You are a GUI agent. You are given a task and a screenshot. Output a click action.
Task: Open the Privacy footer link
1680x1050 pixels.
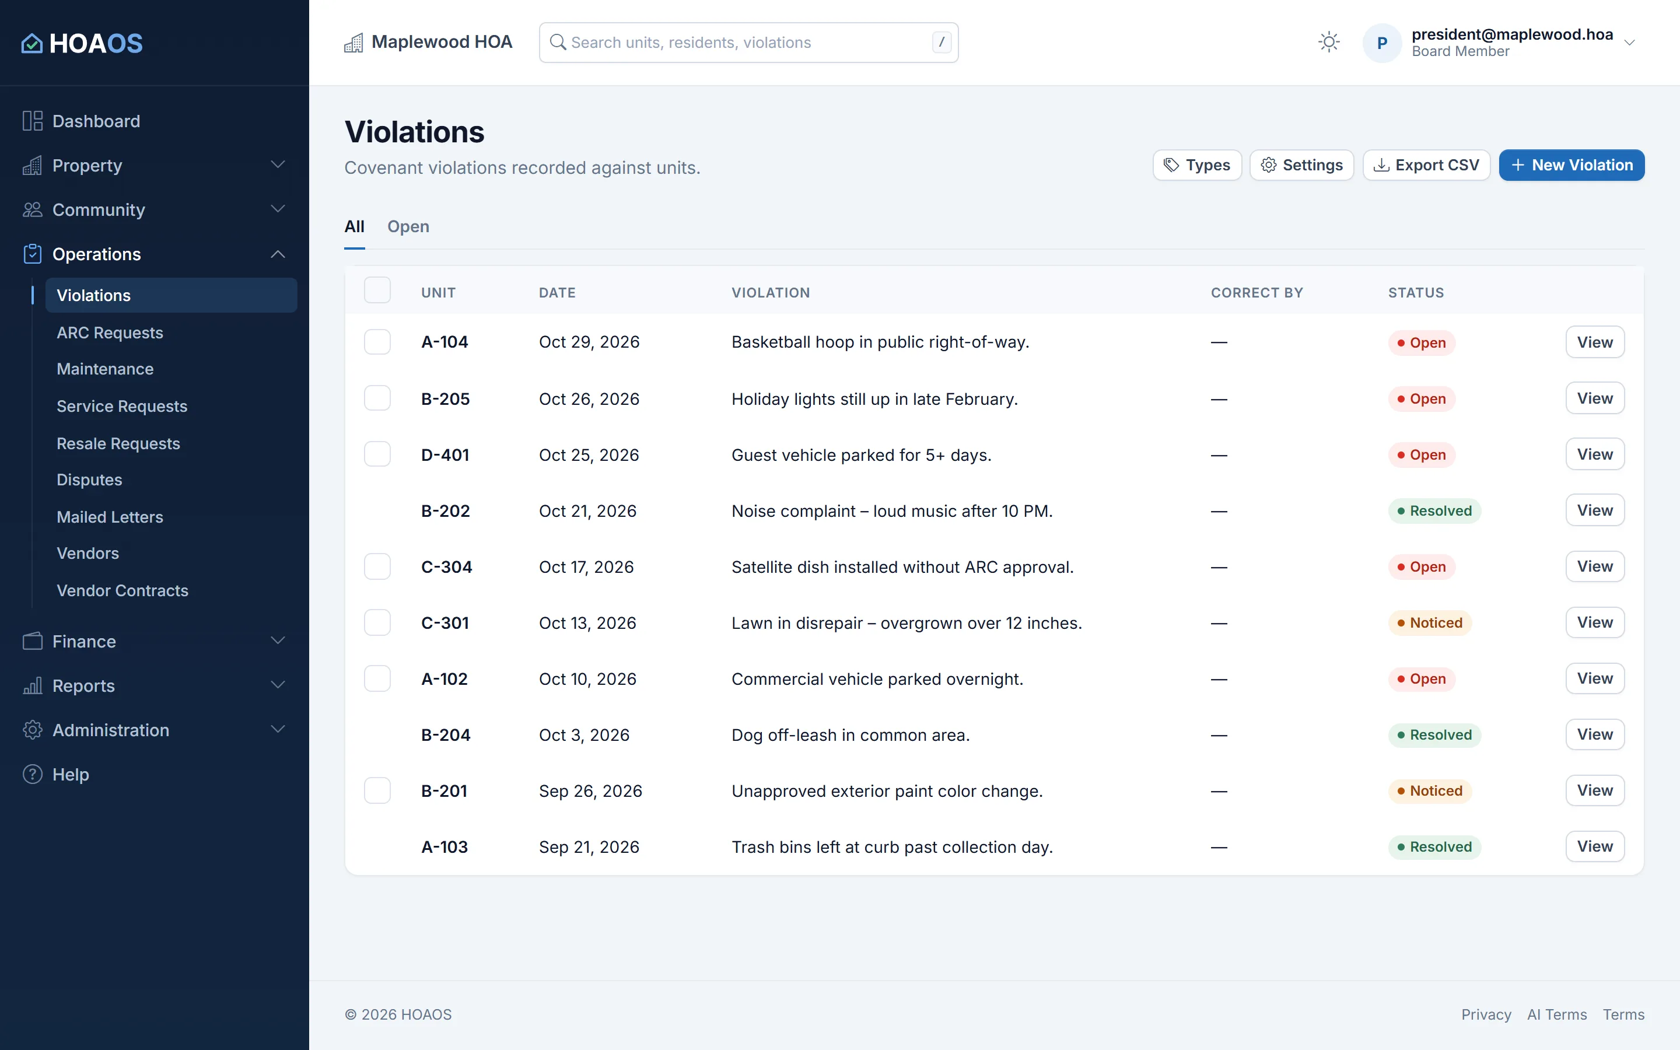(1486, 1014)
